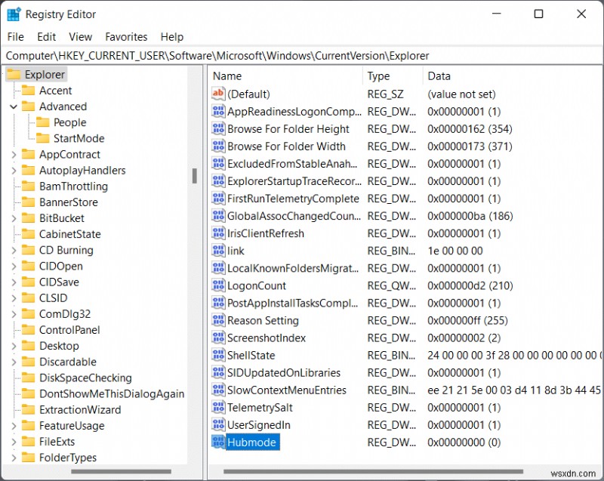Click the ExplorerStartupTraceRecor value icon
604x481 pixels.
[x=218, y=180]
